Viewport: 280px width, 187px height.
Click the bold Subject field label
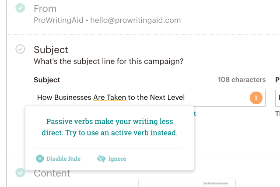[47, 80]
